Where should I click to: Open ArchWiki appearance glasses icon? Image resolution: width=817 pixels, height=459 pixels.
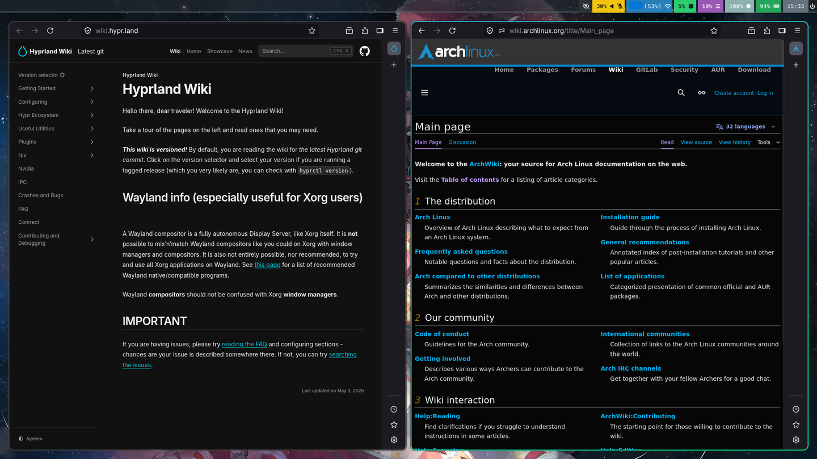[701, 93]
